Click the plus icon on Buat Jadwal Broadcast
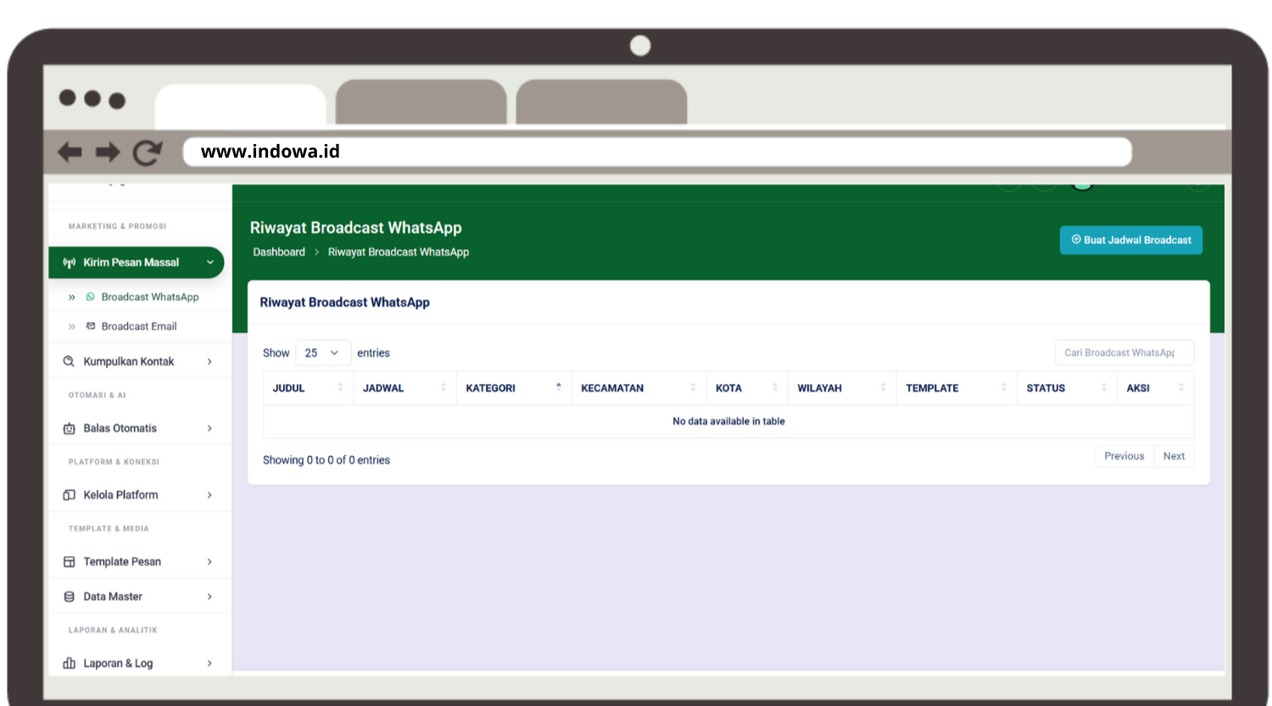 [1076, 240]
